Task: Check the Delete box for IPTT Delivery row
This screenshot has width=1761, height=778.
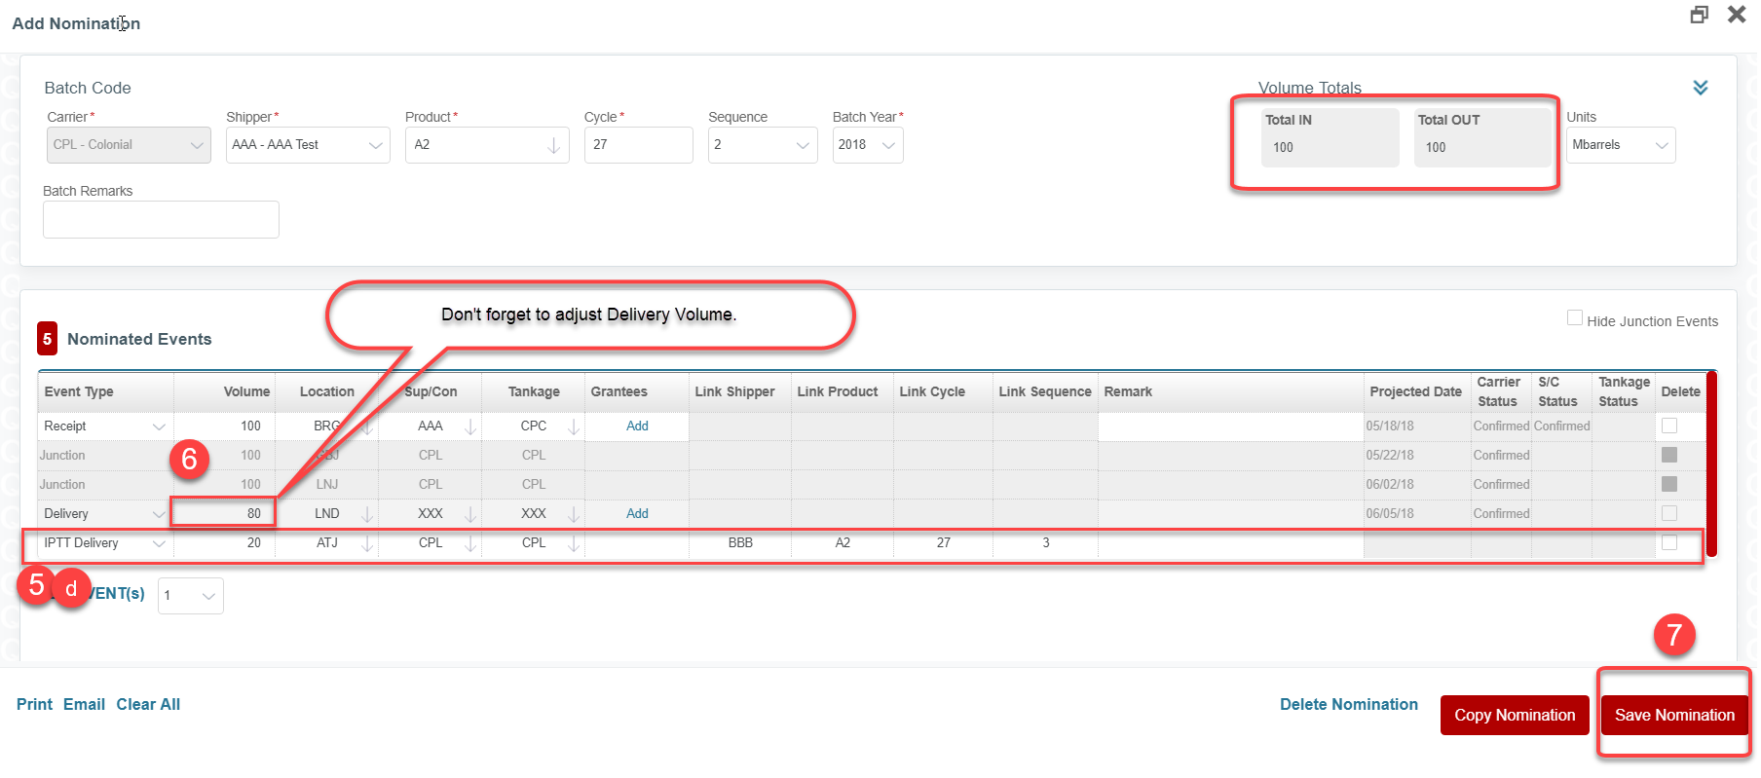Action: tap(1669, 542)
